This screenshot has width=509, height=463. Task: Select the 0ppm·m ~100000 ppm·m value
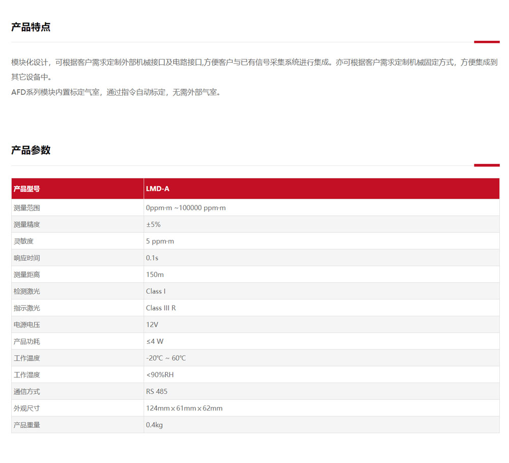click(186, 208)
